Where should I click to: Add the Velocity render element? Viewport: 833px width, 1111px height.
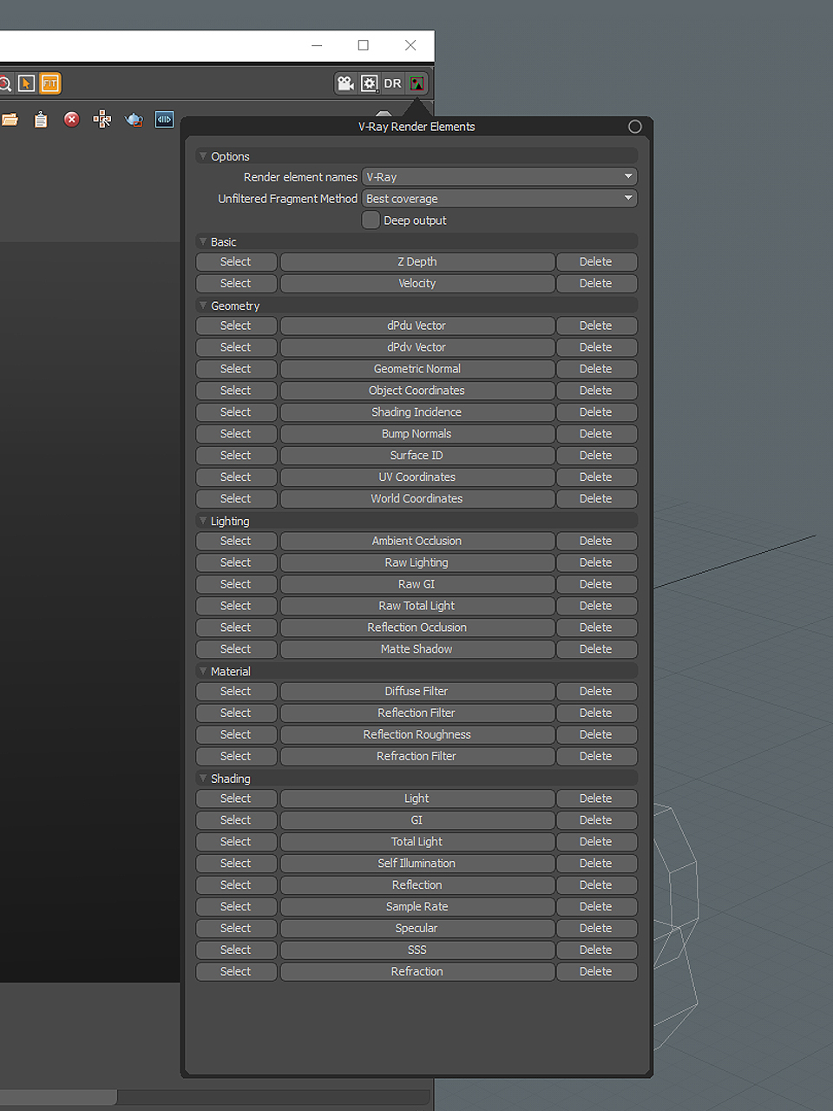click(417, 284)
